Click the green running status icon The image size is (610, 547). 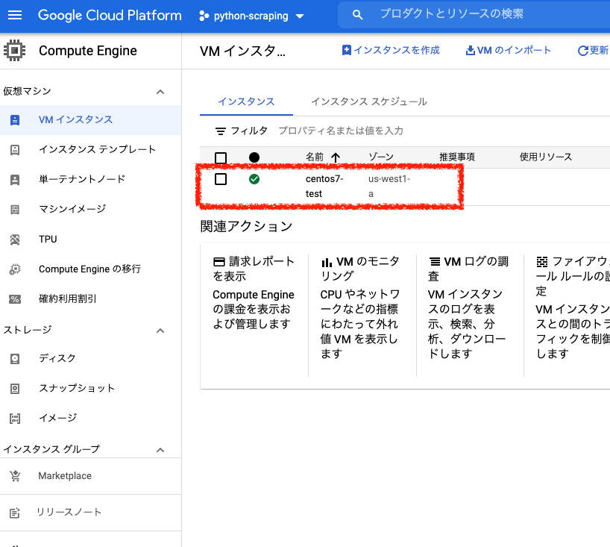point(254,179)
